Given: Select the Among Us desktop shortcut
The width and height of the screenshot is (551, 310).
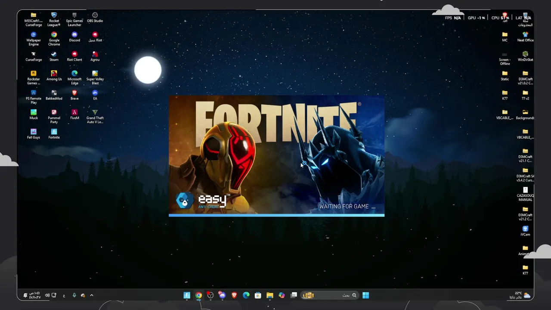Looking at the screenshot, I should [x=54, y=76].
